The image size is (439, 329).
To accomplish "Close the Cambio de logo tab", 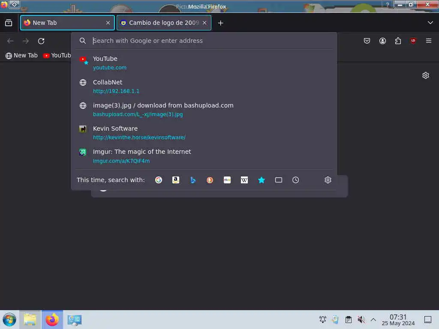I will (x=204, y=23).
